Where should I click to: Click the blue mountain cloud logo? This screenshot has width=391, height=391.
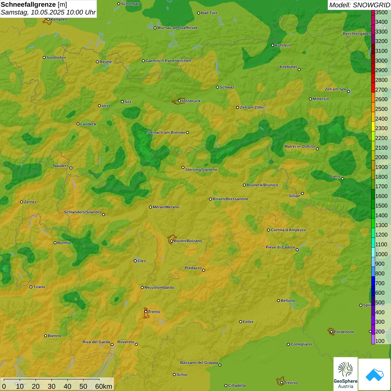[375, 375]
